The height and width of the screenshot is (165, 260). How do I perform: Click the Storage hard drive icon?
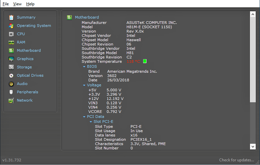11,67
